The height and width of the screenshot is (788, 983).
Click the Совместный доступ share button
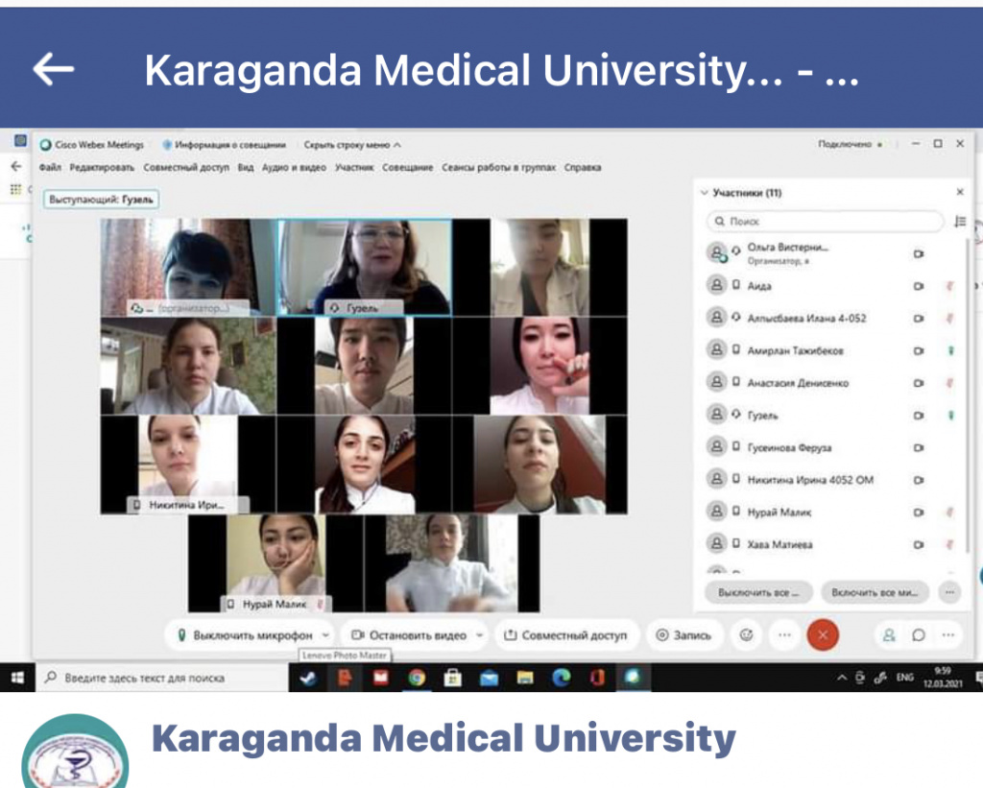565,635
